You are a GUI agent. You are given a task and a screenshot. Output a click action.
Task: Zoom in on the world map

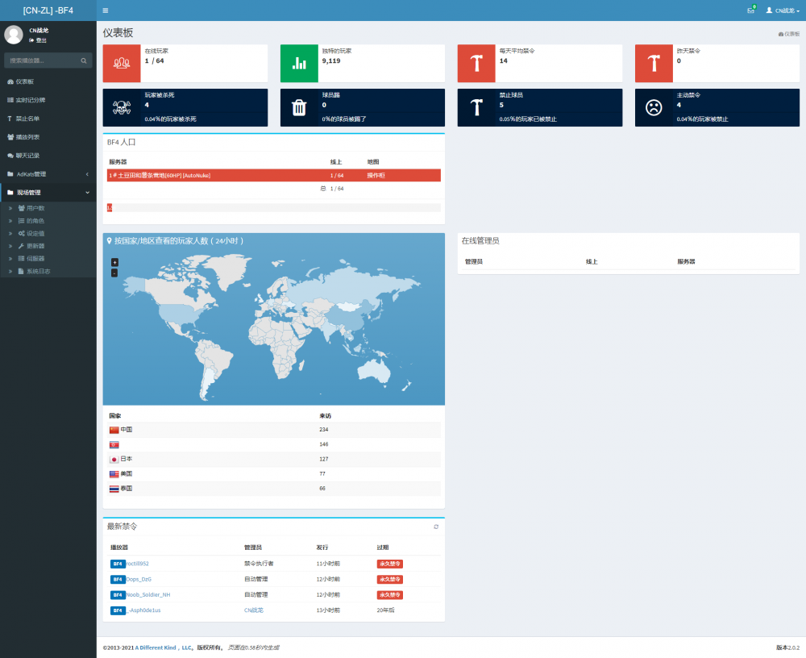[114, 262]
